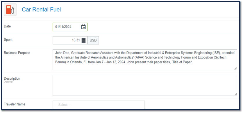Click the Date field label

coord(7,26)
